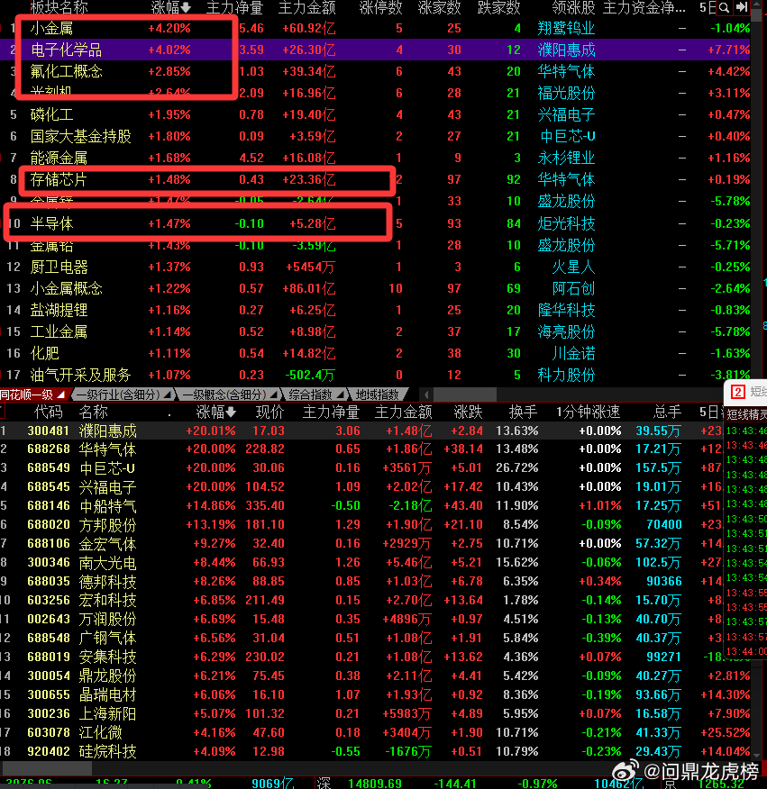Sort stocks by 涨幅 arrow in lower table
The width and height of the screenshot is (767, 789).
click(216, 413)
